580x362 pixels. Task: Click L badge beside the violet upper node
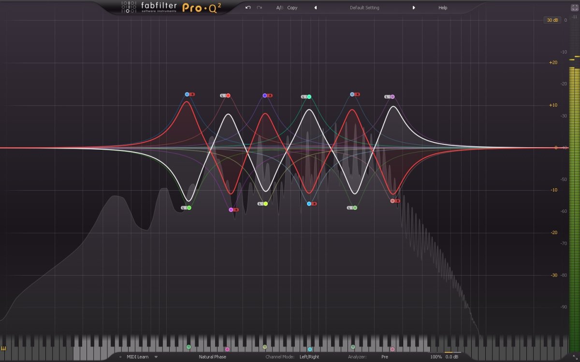tap(387, 97)
